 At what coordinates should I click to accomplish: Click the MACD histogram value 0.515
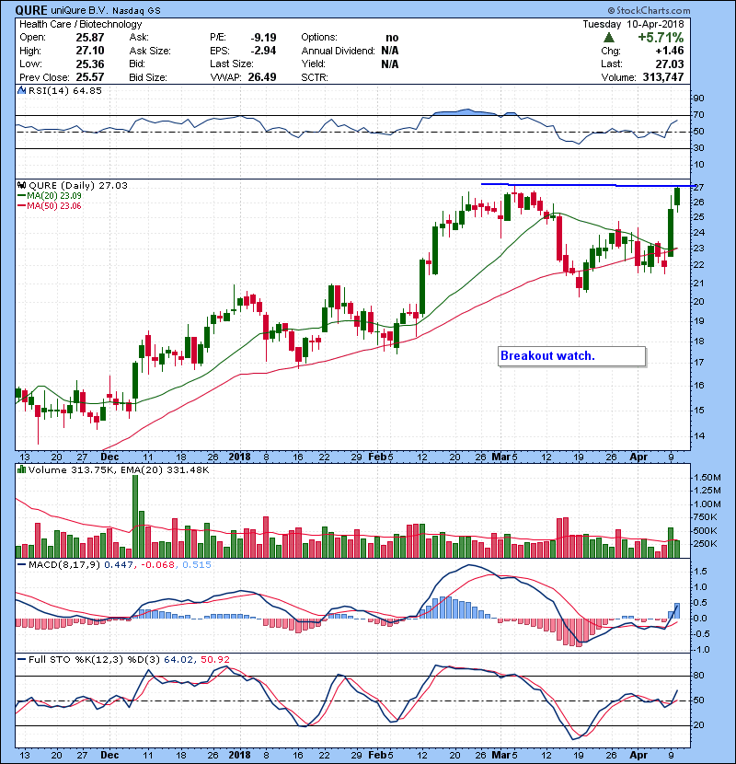(x=197, y=565)
